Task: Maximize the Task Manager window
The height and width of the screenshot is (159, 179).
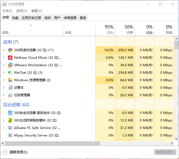Action: [160, 4]
